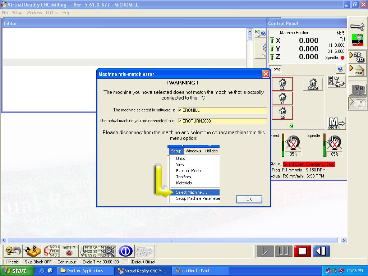Click the Feed override hand icon
This screenshot has width=368, height=276.
click(x=293, y=142)
